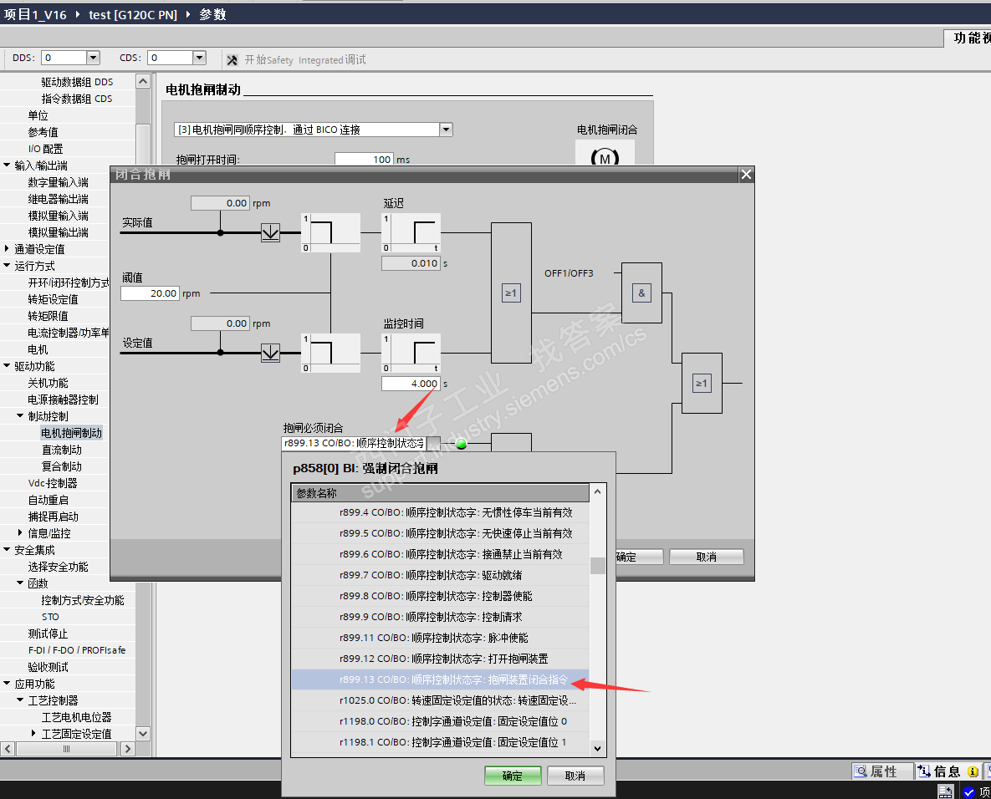Select STO in the tree

pos(50,617)
